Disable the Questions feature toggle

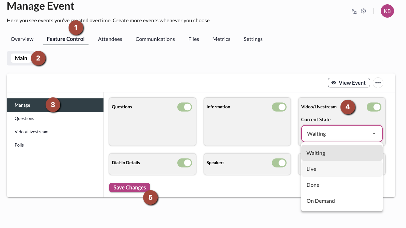[184, 107]
